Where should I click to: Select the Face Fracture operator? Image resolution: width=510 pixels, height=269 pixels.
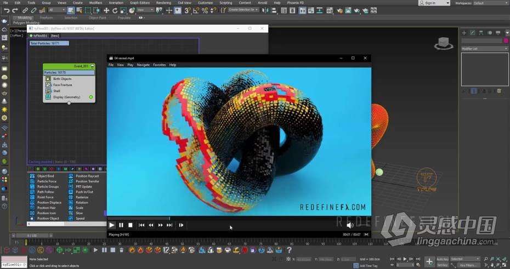click(x=63, y=85)
